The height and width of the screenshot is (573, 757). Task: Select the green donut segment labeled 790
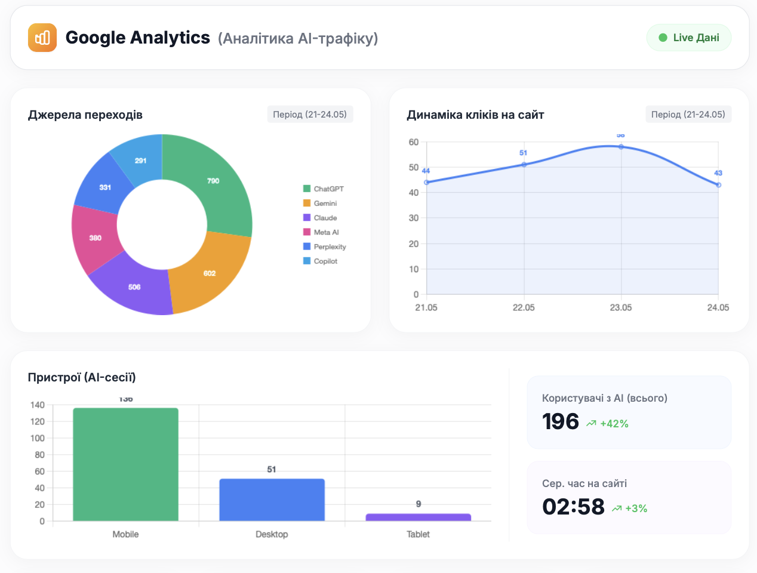[x=213, y=181]
